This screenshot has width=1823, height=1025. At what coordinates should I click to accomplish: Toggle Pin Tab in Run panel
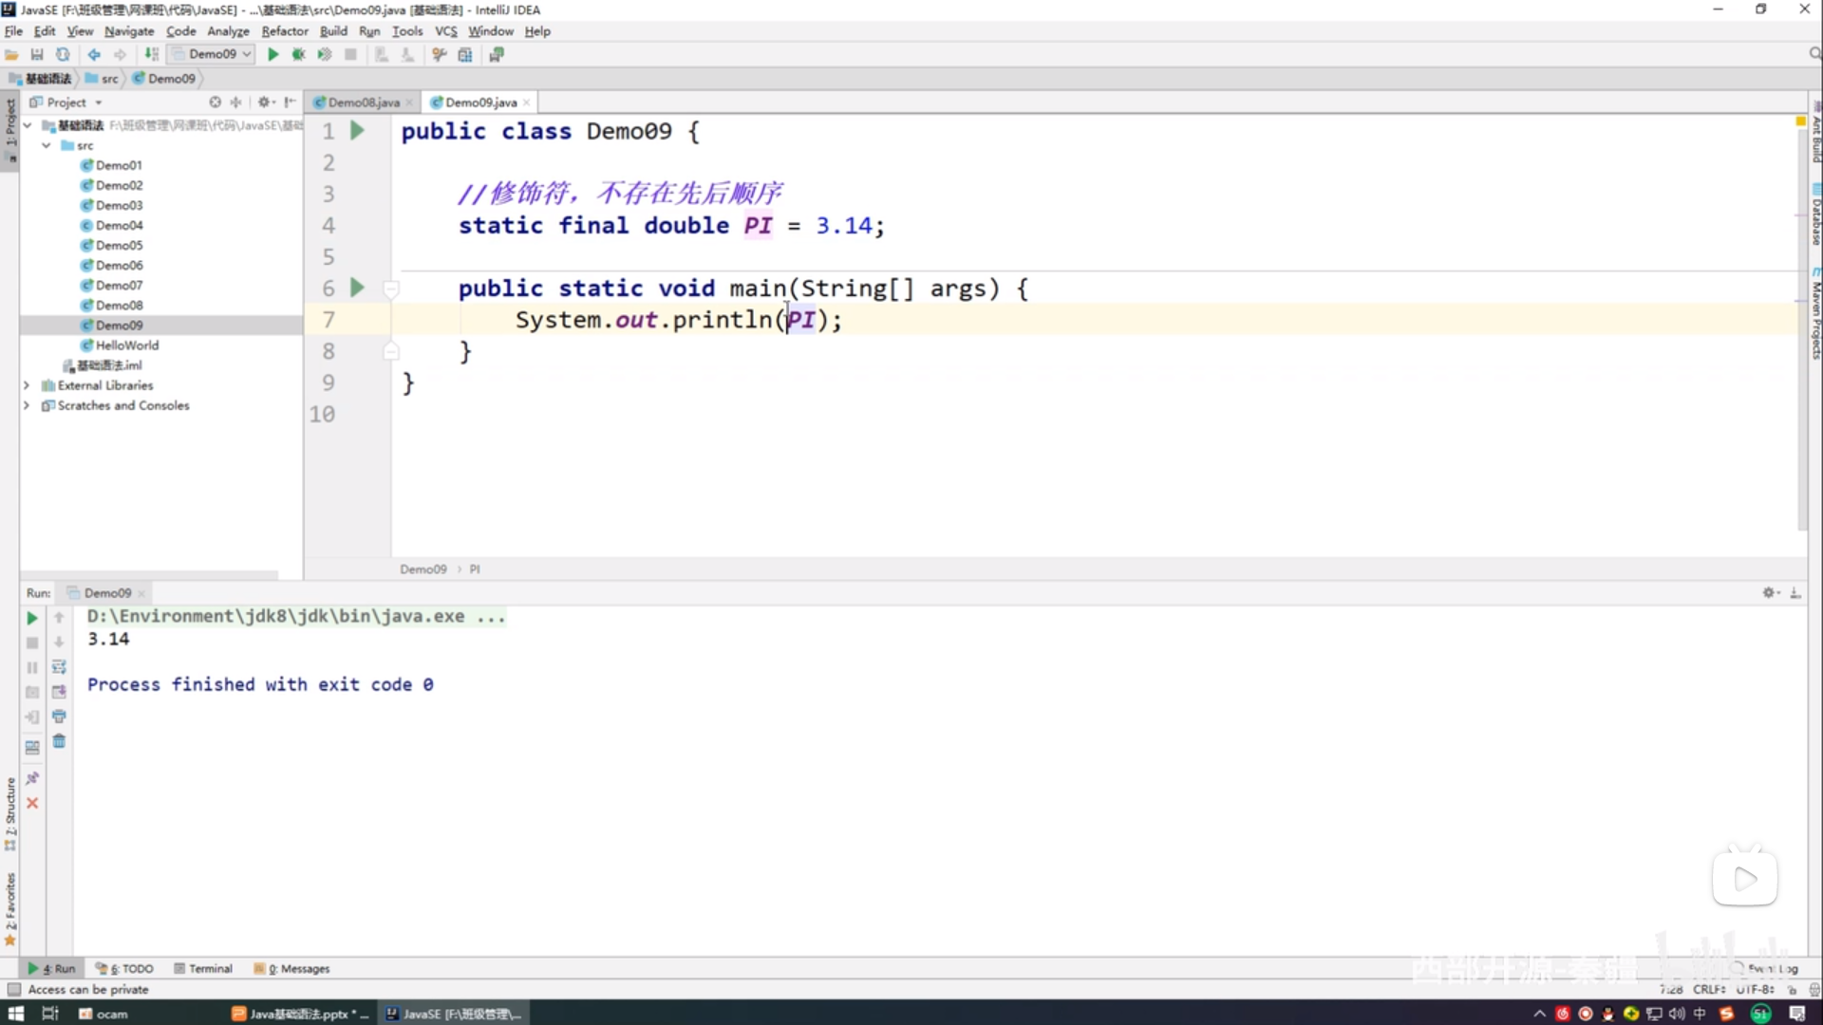32,778
